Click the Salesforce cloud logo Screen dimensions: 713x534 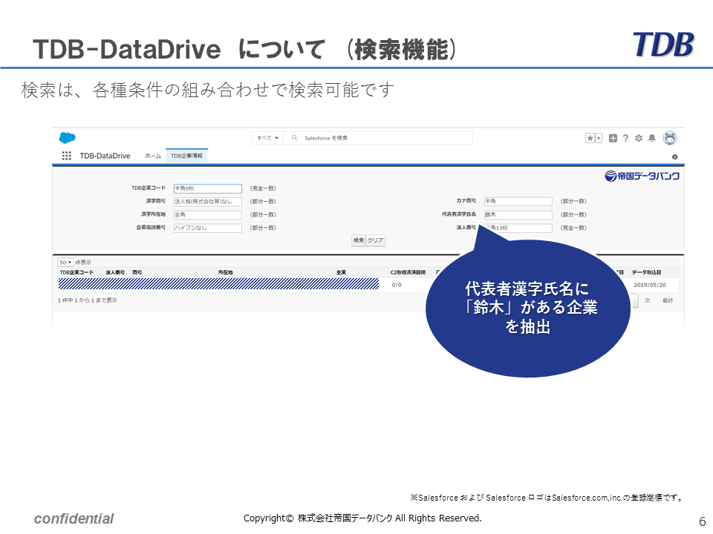point(68,138)
